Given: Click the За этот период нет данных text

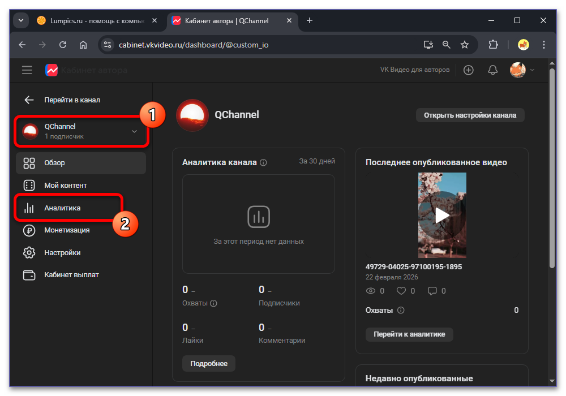Looking at the screenshot, I should coord(259,242).
